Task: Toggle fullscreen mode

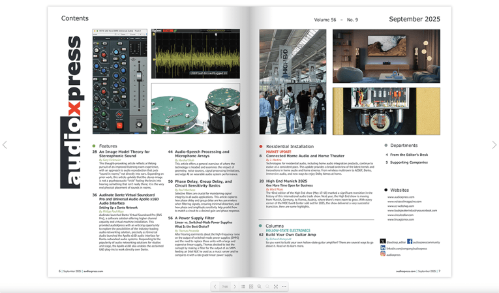Action: [276, 286]
